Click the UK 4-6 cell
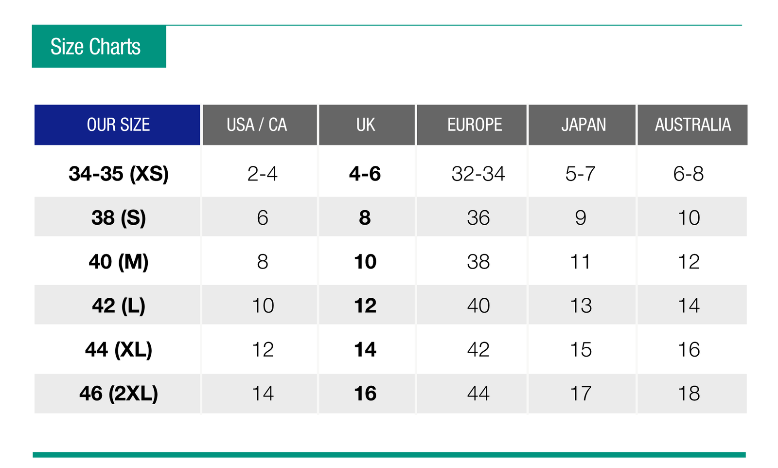The image size is (778, 468). 365,174
